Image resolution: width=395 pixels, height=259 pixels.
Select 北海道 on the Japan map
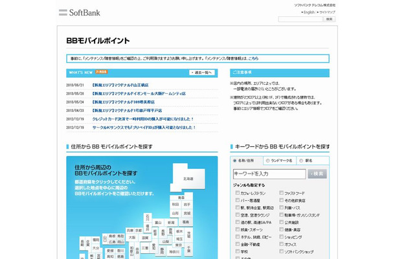click(188, 179)
